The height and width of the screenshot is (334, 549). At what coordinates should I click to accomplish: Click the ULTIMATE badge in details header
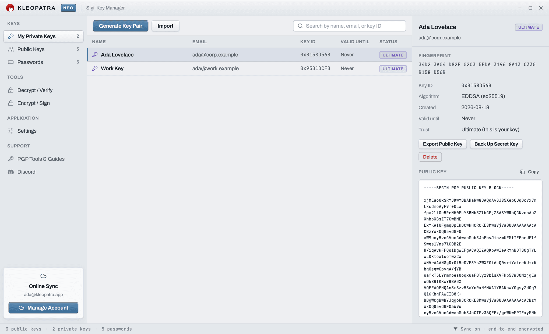click(x=529, y=27)
